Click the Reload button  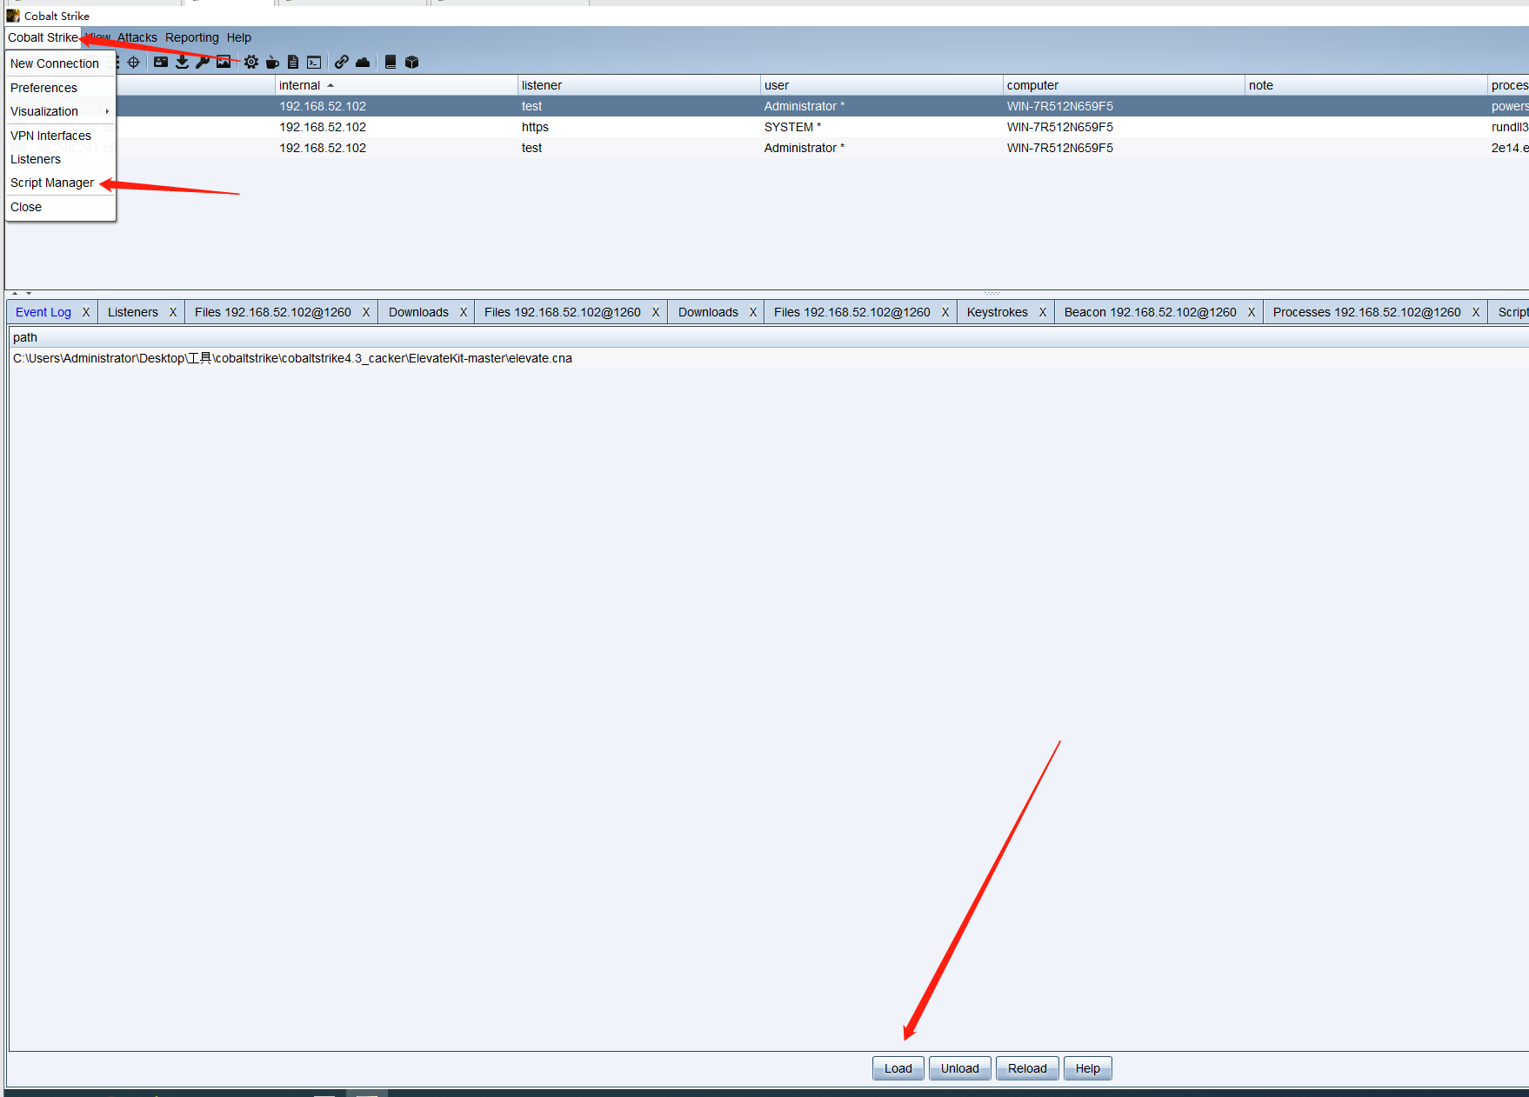tap(1027, 1068)
